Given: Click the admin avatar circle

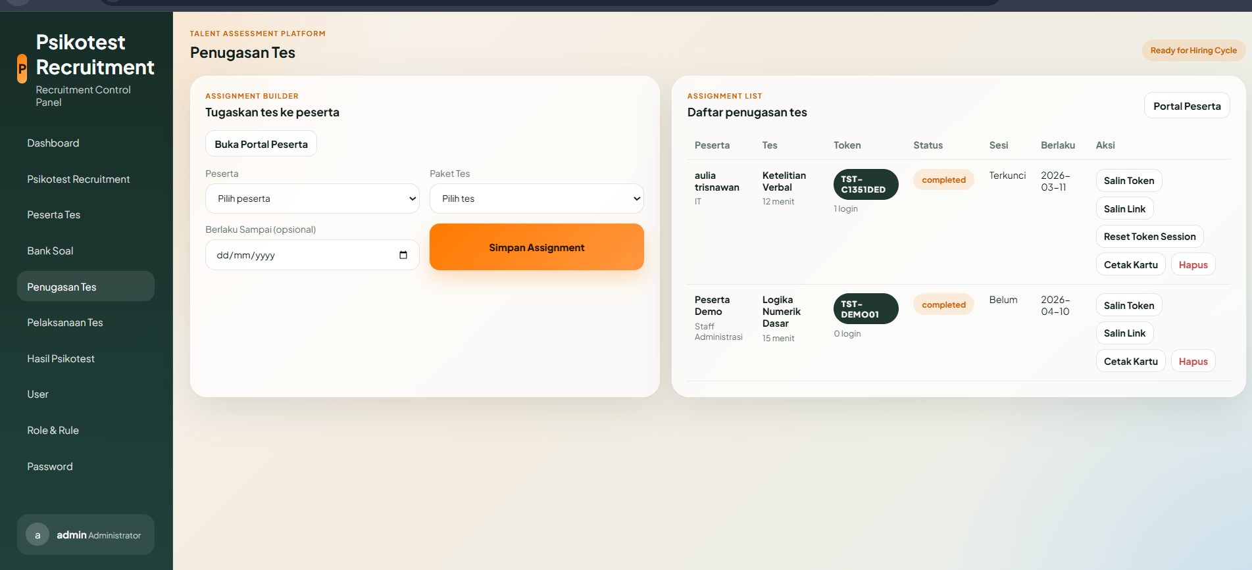Looking at the screenshot, I should 38,534.
